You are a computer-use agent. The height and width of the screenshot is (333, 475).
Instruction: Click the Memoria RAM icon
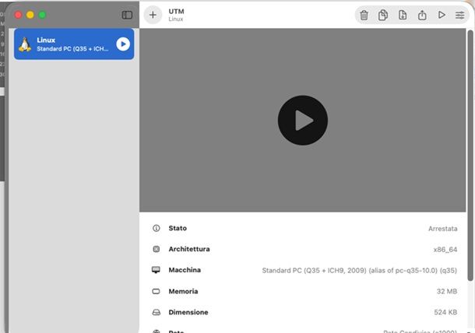[x=156, y=291]
